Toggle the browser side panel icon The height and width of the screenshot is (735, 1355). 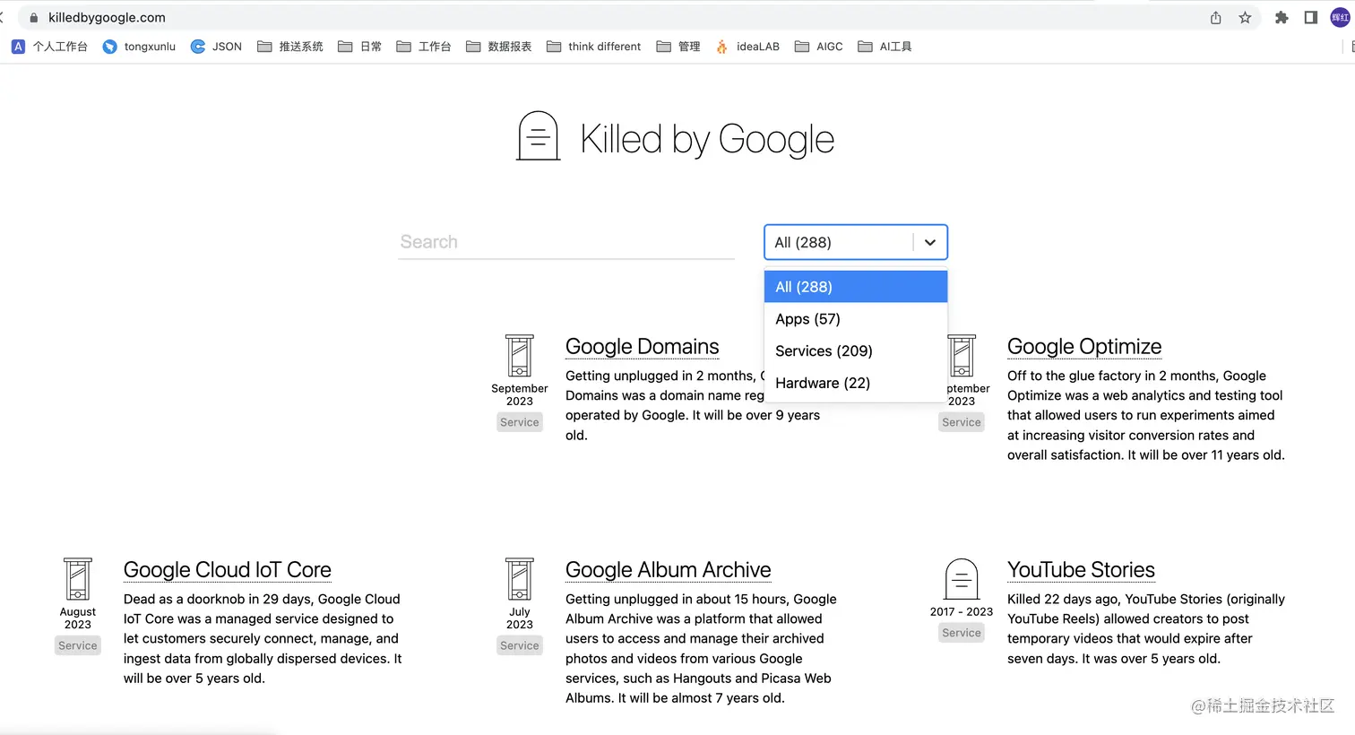(x=1310, y=18)
